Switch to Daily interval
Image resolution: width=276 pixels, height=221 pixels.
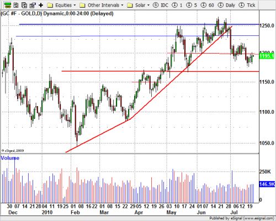pos(226,5)
